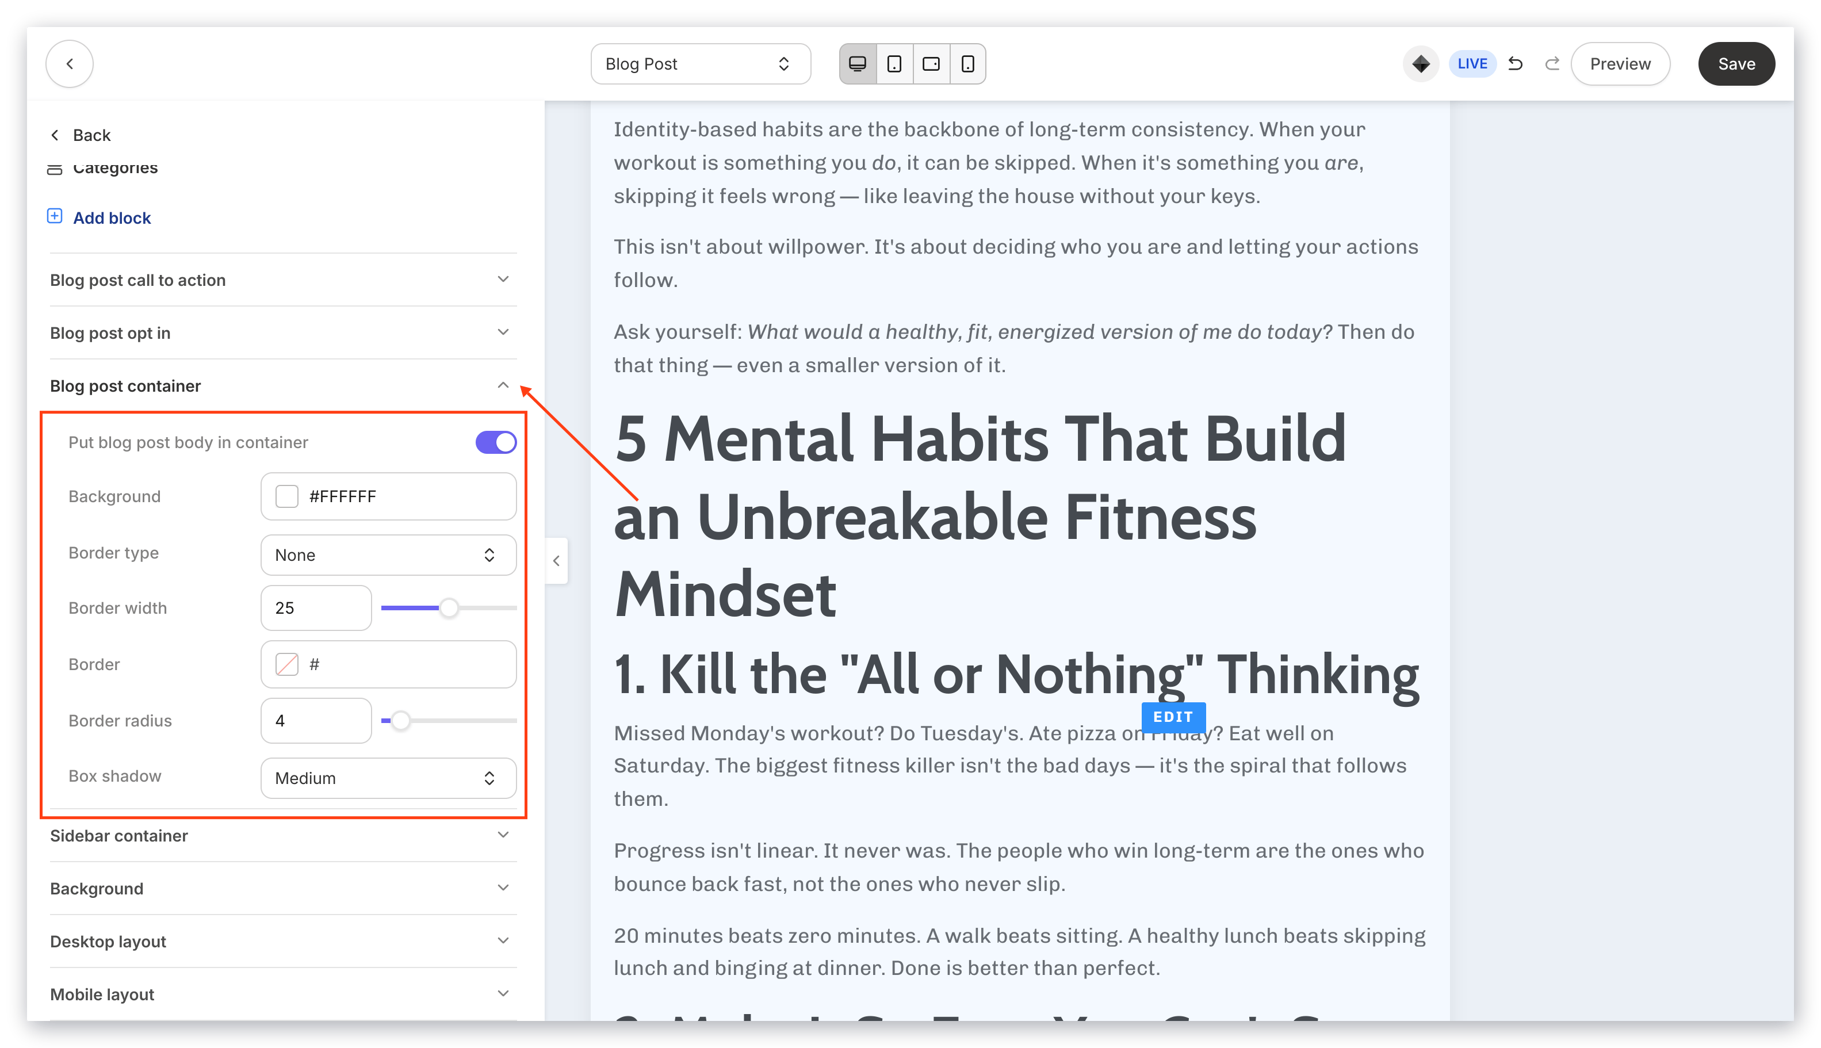Click Border hex color input field
1821x1048 pixels.
click(x=388, y=664)
